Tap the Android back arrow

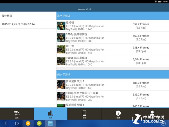tap(6, 123)
